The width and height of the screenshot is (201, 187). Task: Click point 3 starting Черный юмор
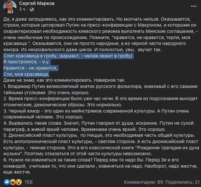(96, 114)
